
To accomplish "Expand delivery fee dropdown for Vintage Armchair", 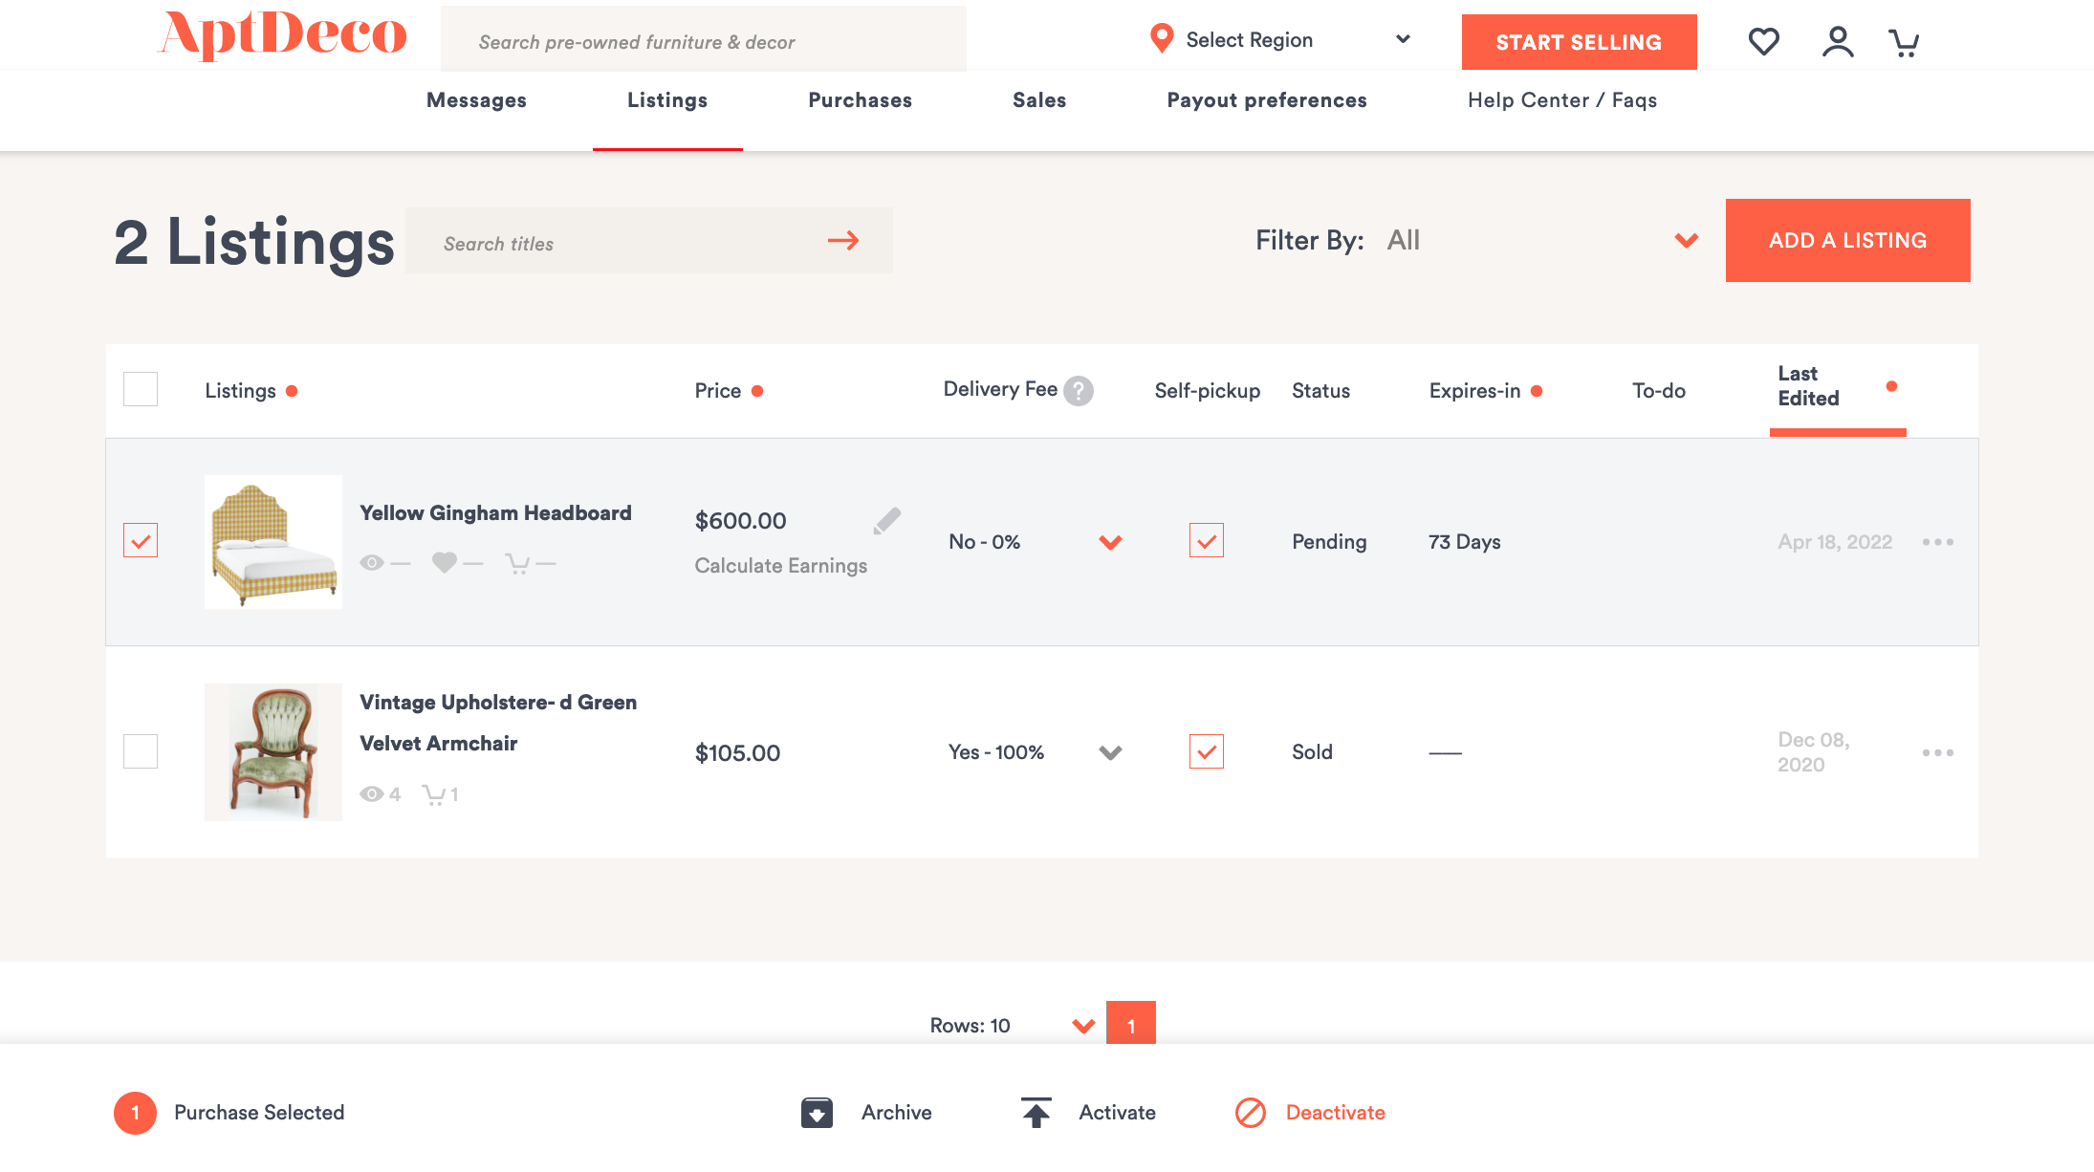I will (x=1110, y=752).
